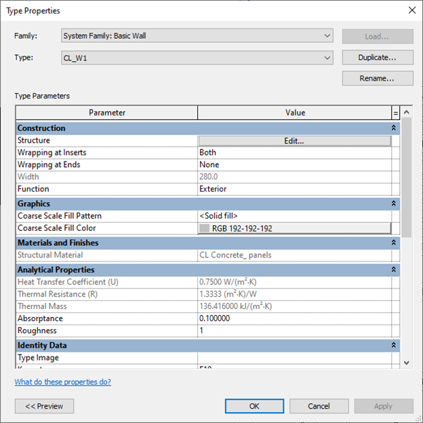Select the Wrapping at Inserts value field

[x=294, y=153]
